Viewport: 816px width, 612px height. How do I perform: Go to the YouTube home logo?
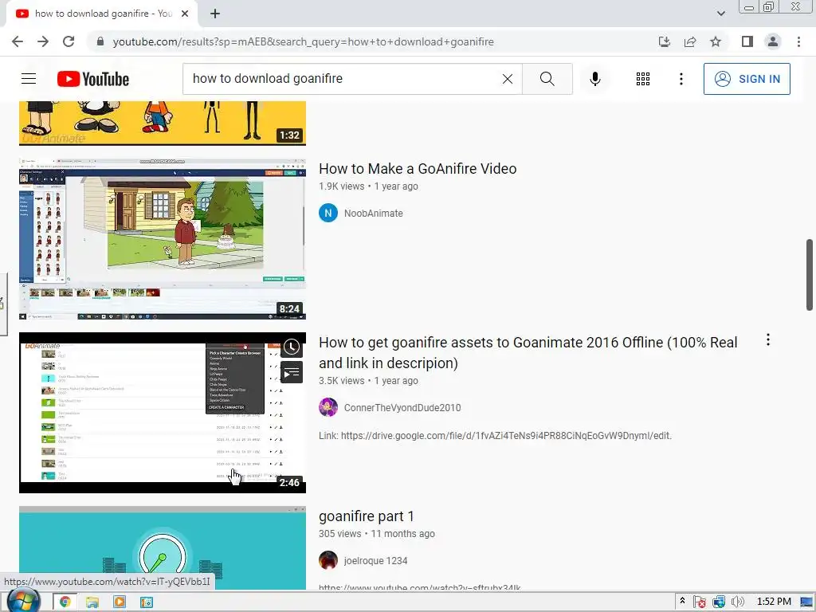point(93,79)
